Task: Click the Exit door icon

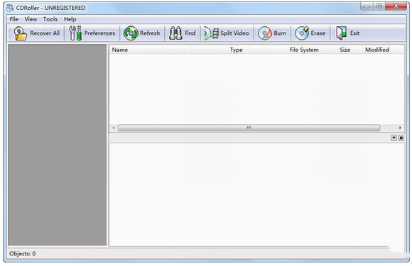Action: [341, 33]
